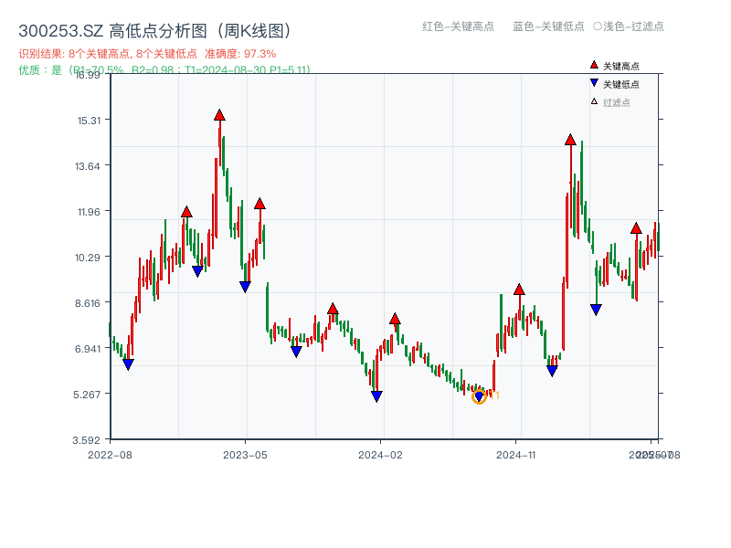
Task: Click the 5.267 y-axis label
Action: click(87, 395)
